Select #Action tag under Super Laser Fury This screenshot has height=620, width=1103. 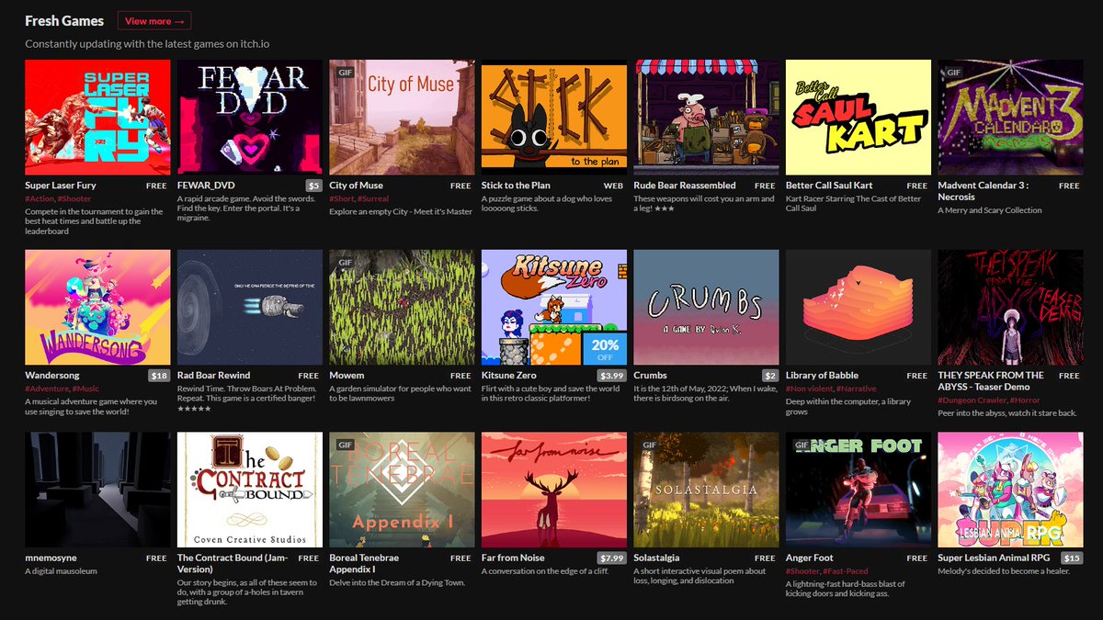coord(39,199)
